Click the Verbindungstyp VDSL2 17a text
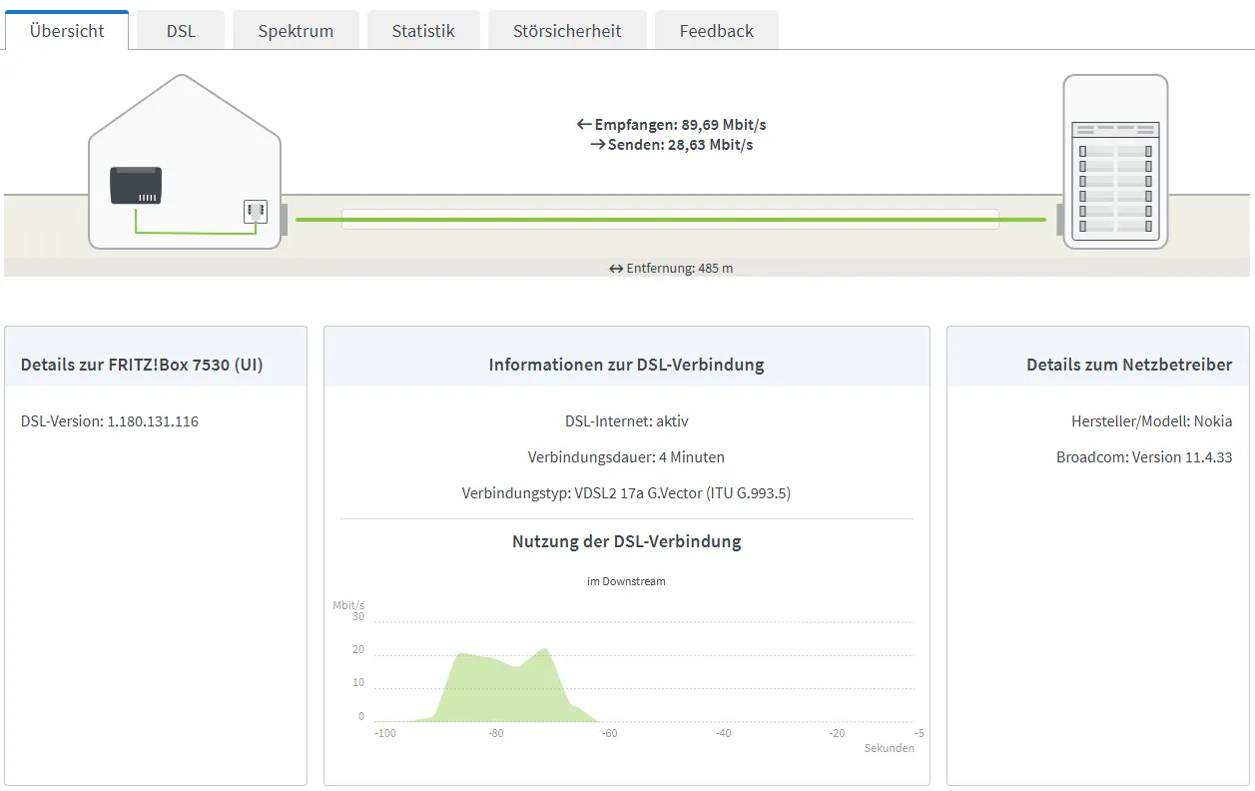1255x791 pixels. pos(626,493)
